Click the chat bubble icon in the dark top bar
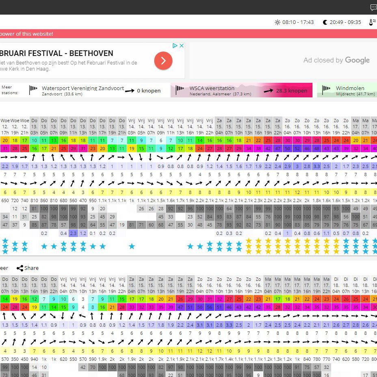 pos(373,7)
